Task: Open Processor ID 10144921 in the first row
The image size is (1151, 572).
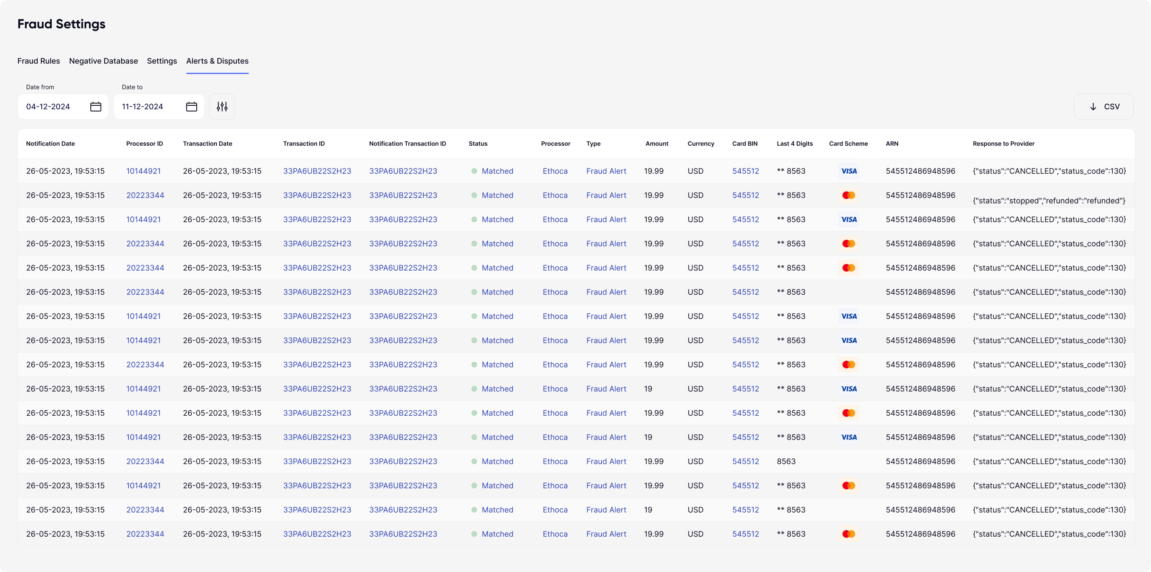Action: point(143,171)
